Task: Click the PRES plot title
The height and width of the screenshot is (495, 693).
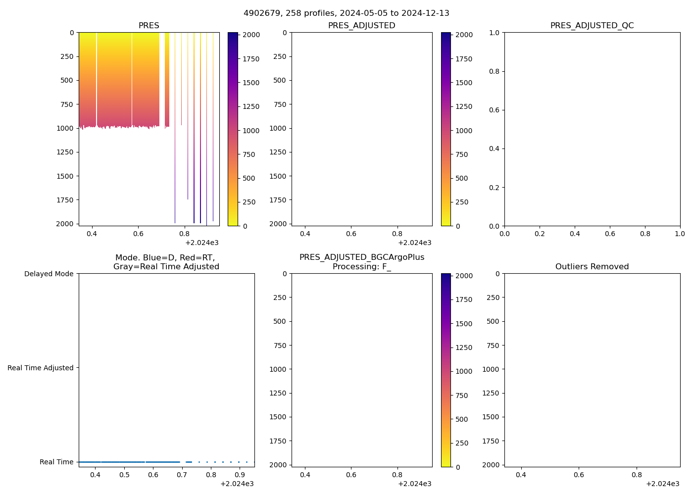Action: [148, 26]
